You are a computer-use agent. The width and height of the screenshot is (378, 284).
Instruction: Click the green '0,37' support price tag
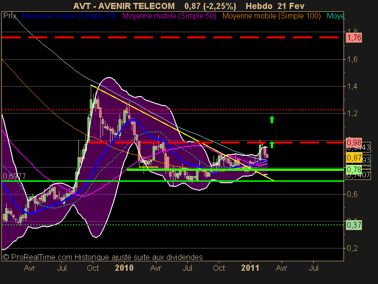point(354,225)
